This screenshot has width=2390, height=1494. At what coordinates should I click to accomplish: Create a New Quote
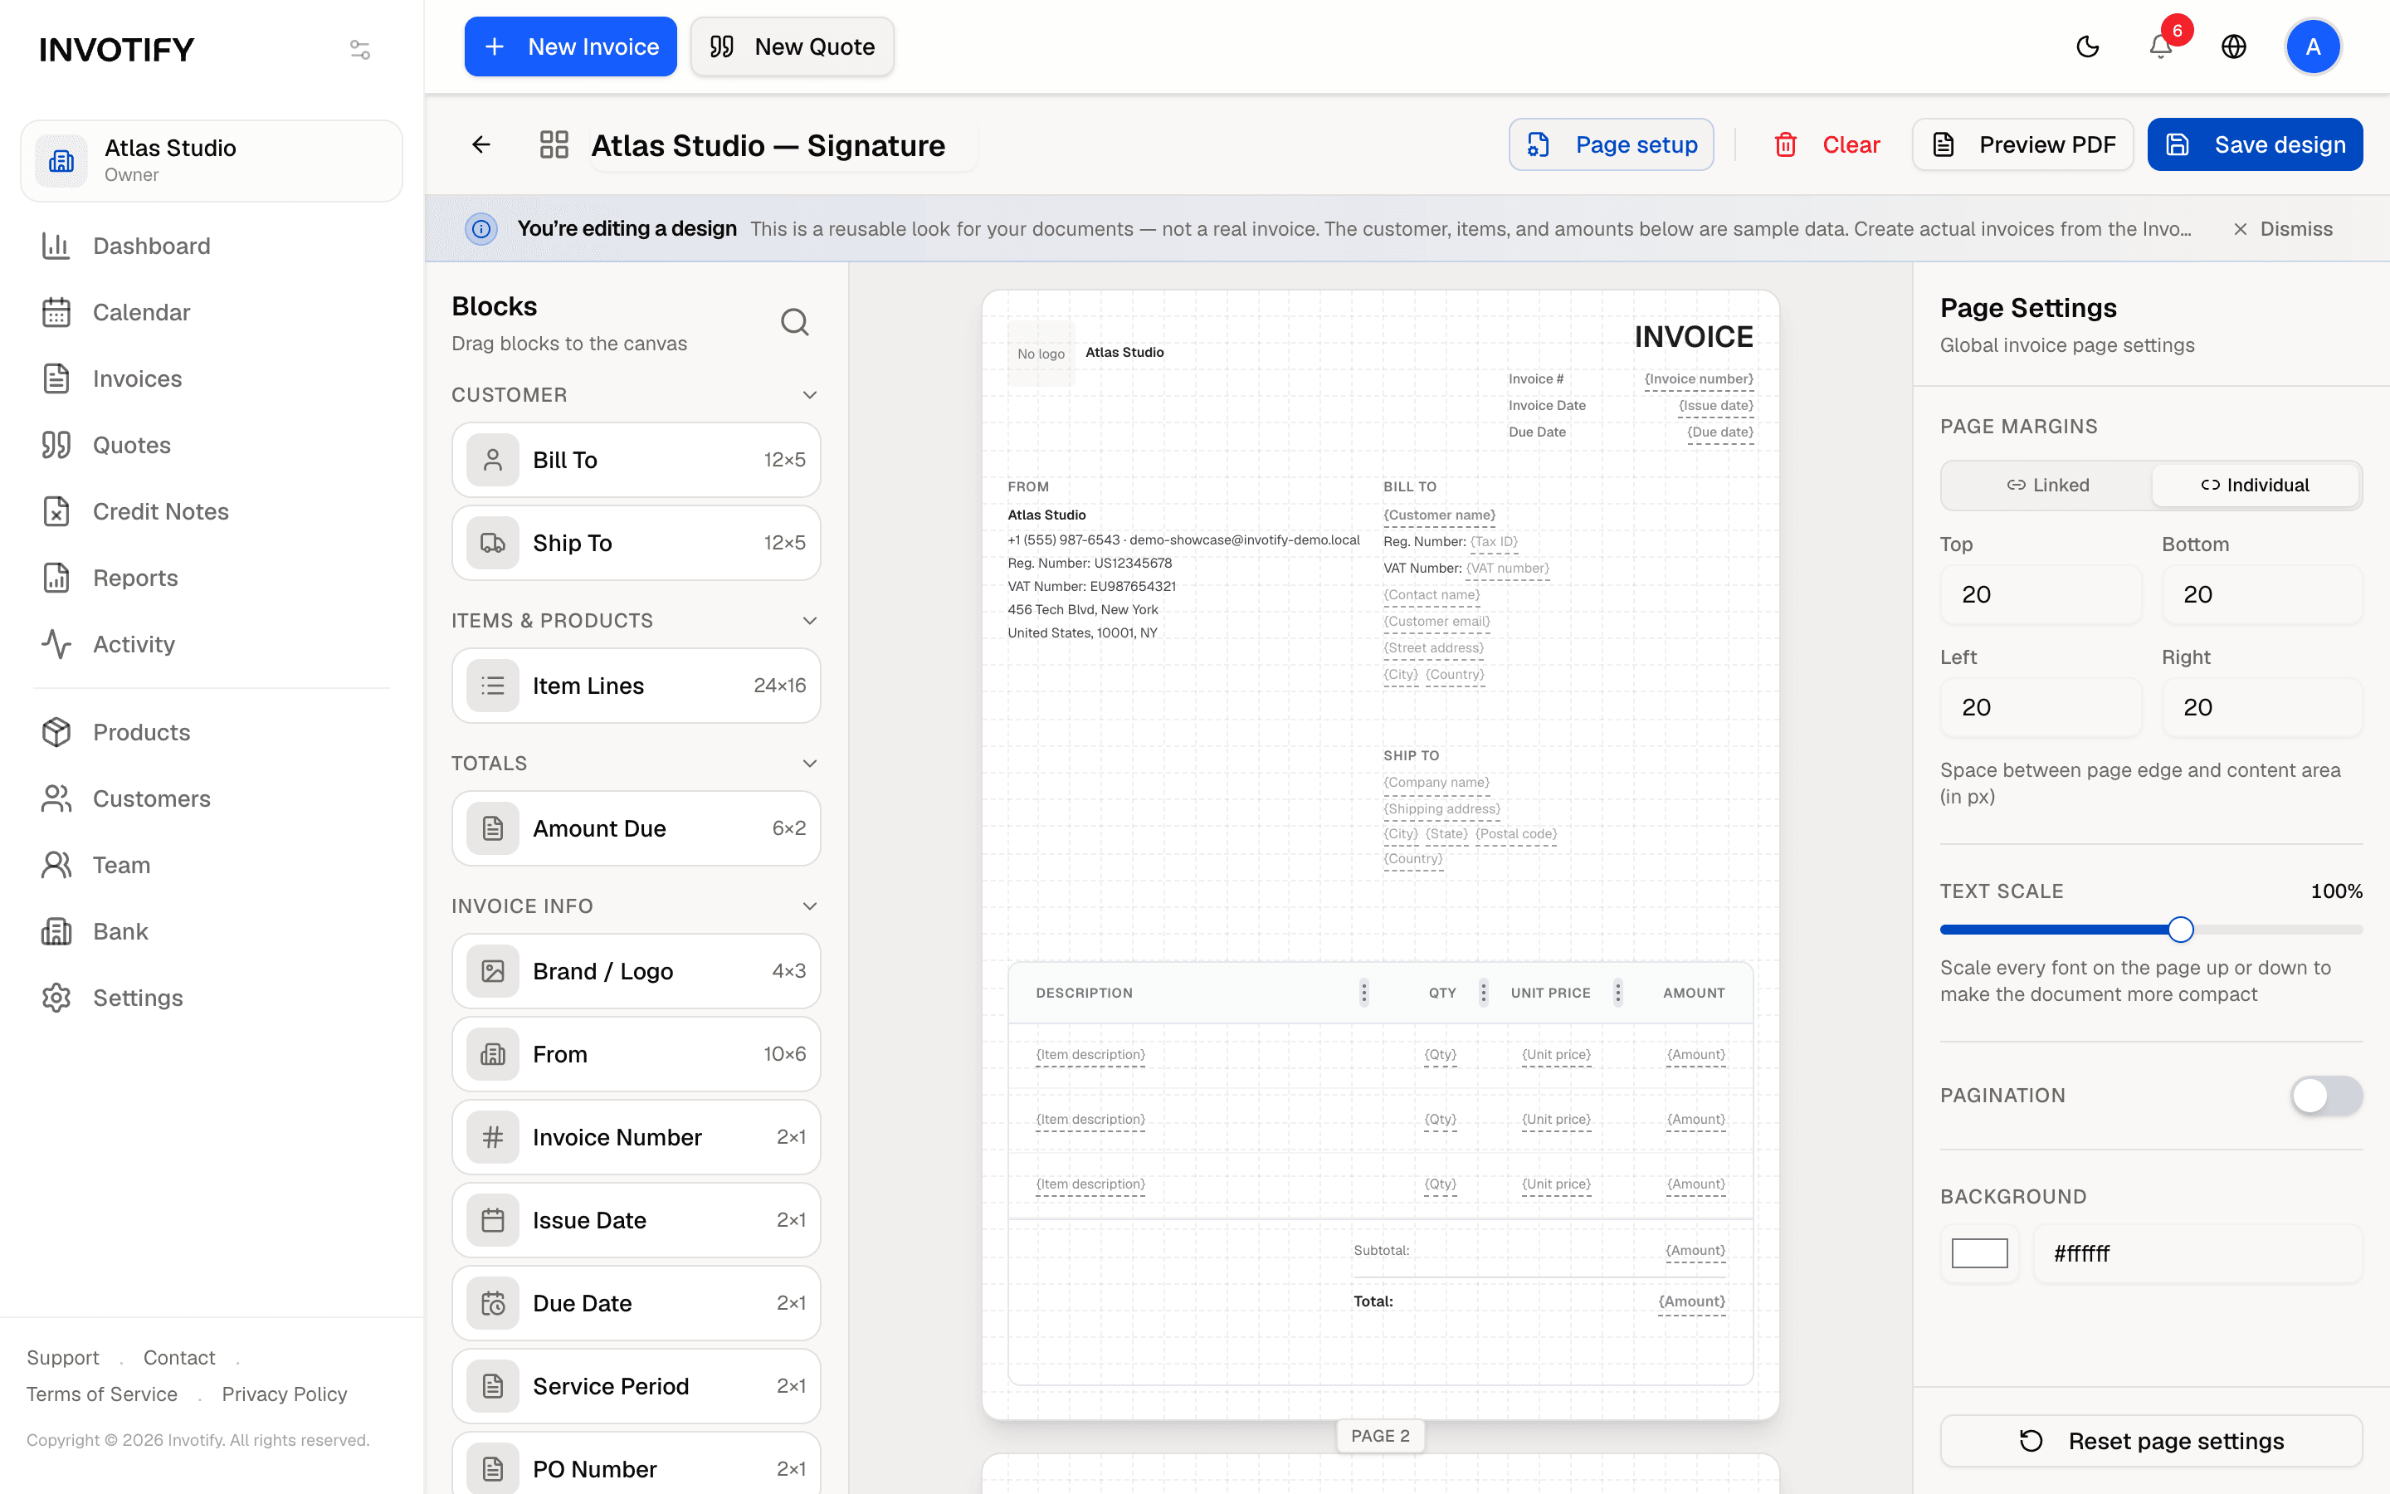tap(792, 46)
